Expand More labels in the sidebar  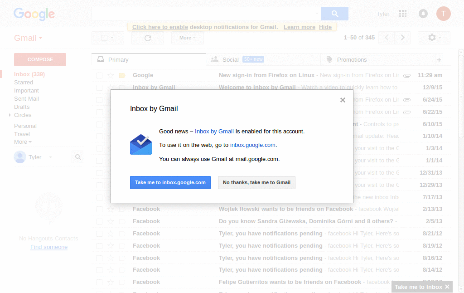(x=22, y=142)
